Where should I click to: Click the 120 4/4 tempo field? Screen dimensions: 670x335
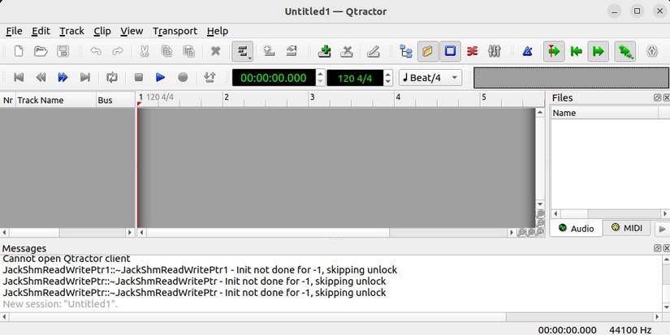(x=355, y=78)
